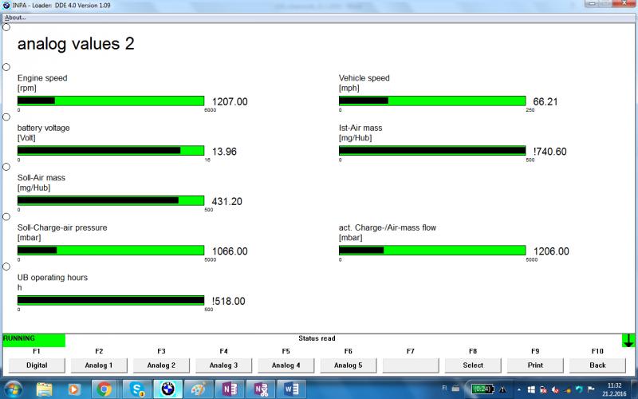Select radio circle next to Engine speed
This screenshot has height=399, width=638.
6,67
